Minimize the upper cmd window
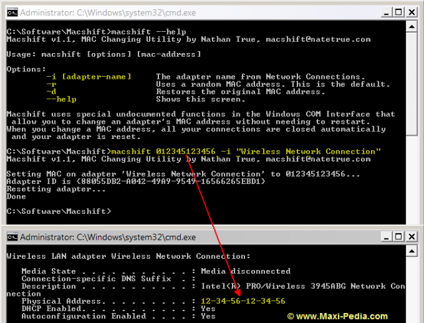Viewport: 424px width, 323px height. click(386, 12)
